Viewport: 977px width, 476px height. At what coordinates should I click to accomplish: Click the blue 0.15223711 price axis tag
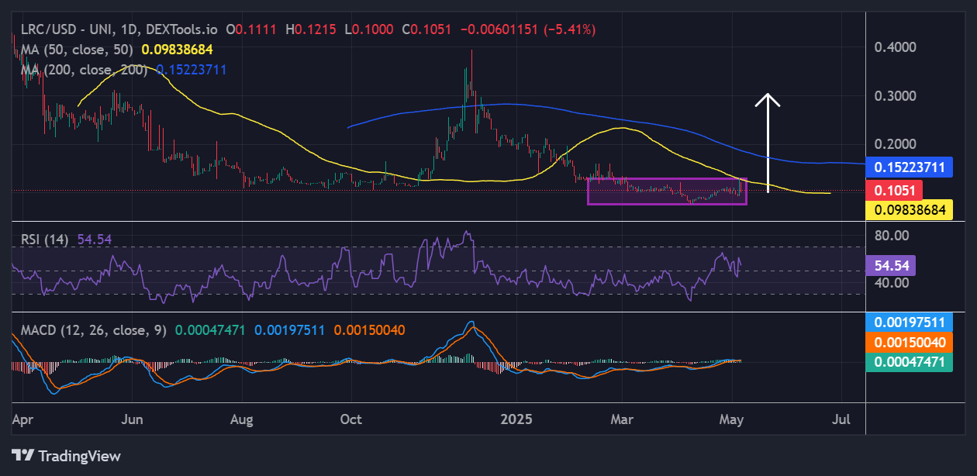point(909,167)
